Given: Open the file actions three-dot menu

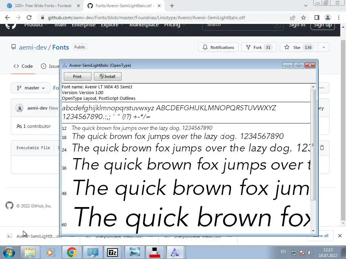Looking at the screenshot, I should pyautogui.click(x=322, y=88).
